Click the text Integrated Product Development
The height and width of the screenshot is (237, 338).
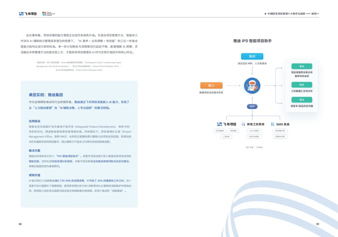96,127
